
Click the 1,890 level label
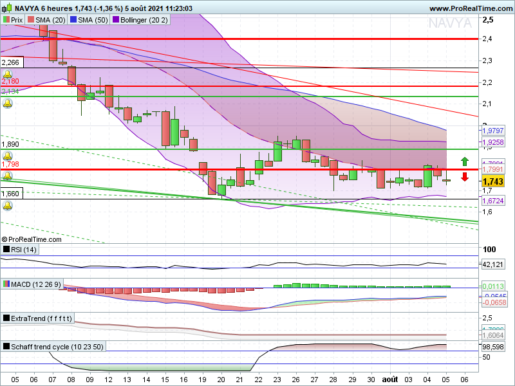coord(10,144)
